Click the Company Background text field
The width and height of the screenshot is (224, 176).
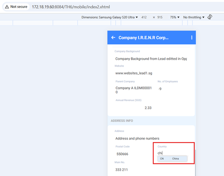[151, 59]
